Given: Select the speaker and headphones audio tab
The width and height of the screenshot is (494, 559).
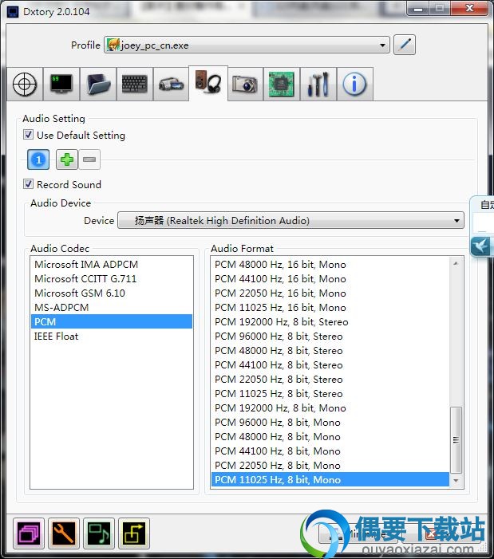Looking at the screenshot, I should [x=208, y=84].
